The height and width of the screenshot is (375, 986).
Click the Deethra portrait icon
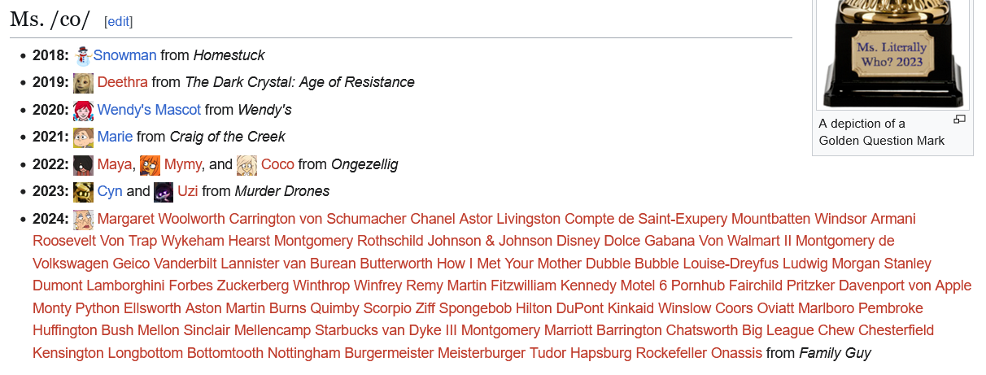click(83, 83)
